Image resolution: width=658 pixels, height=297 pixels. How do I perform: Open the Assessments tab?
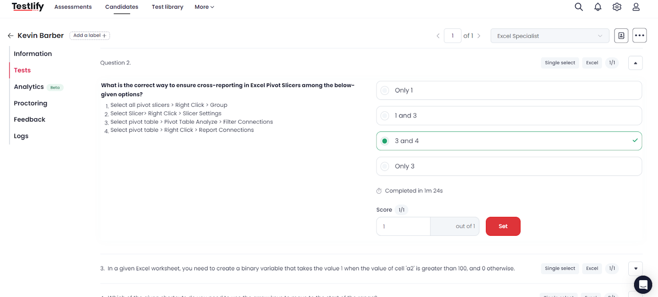73,7
